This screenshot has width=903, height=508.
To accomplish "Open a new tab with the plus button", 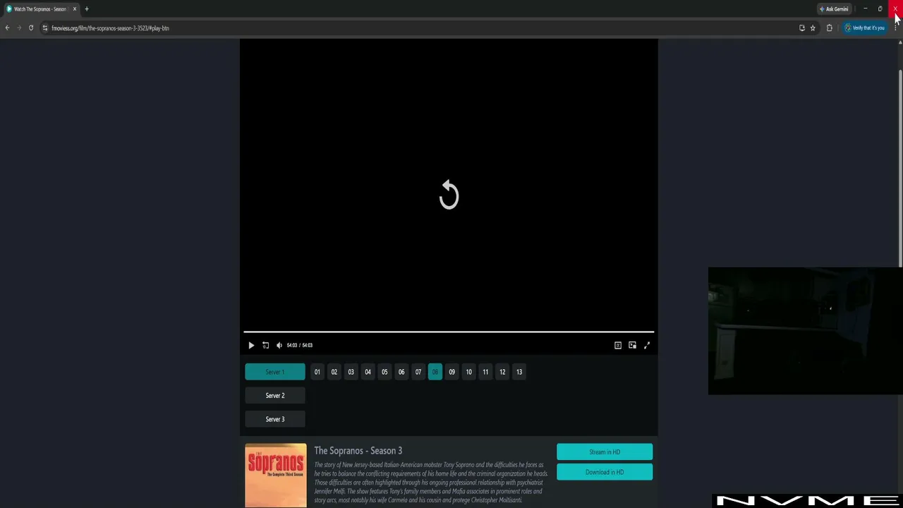I will [x=87, y=9].
